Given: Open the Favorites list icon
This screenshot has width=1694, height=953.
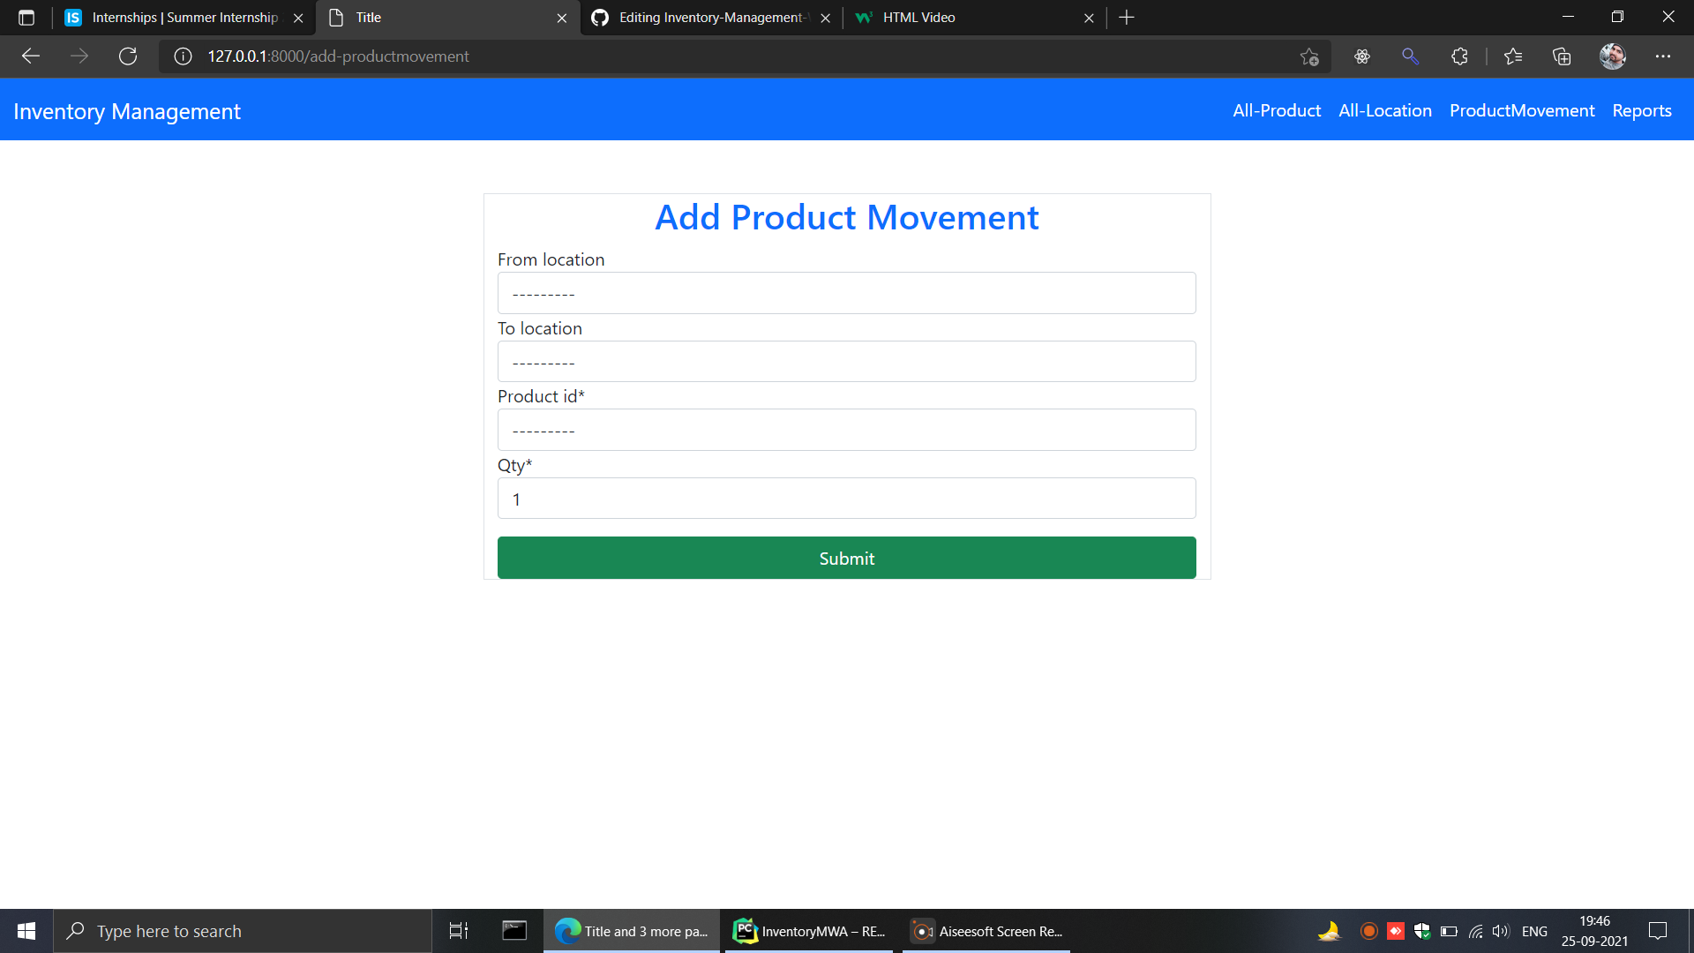Looking at the screenshot, I should coord(1513,56).
